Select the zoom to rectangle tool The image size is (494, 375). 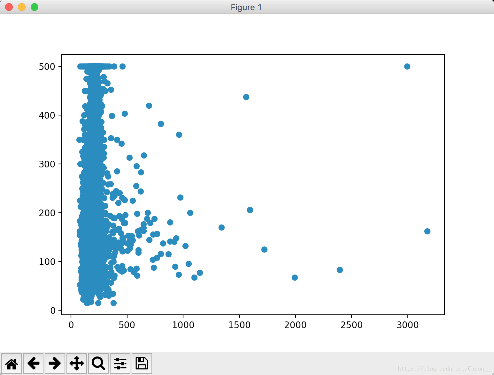click(98, 363)
